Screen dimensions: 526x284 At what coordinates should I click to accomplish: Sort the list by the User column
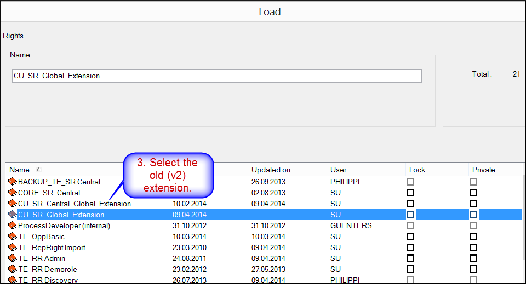(x=338, y=170)
